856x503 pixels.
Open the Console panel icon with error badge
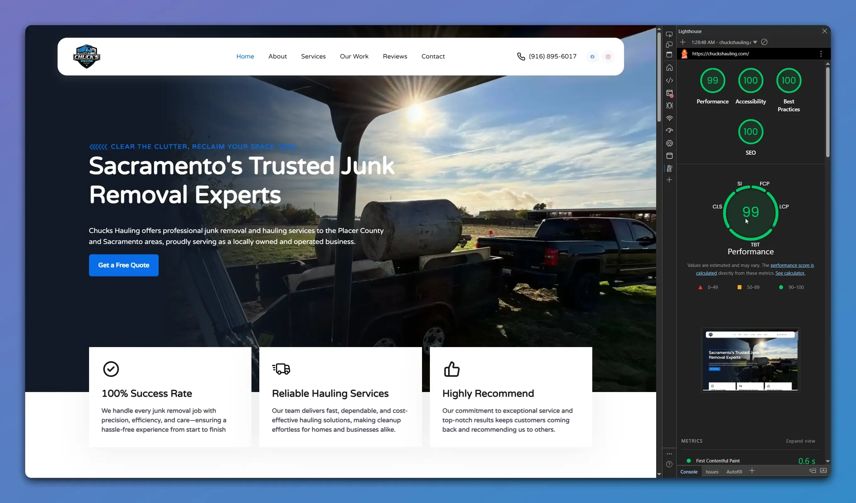point(669,93)
